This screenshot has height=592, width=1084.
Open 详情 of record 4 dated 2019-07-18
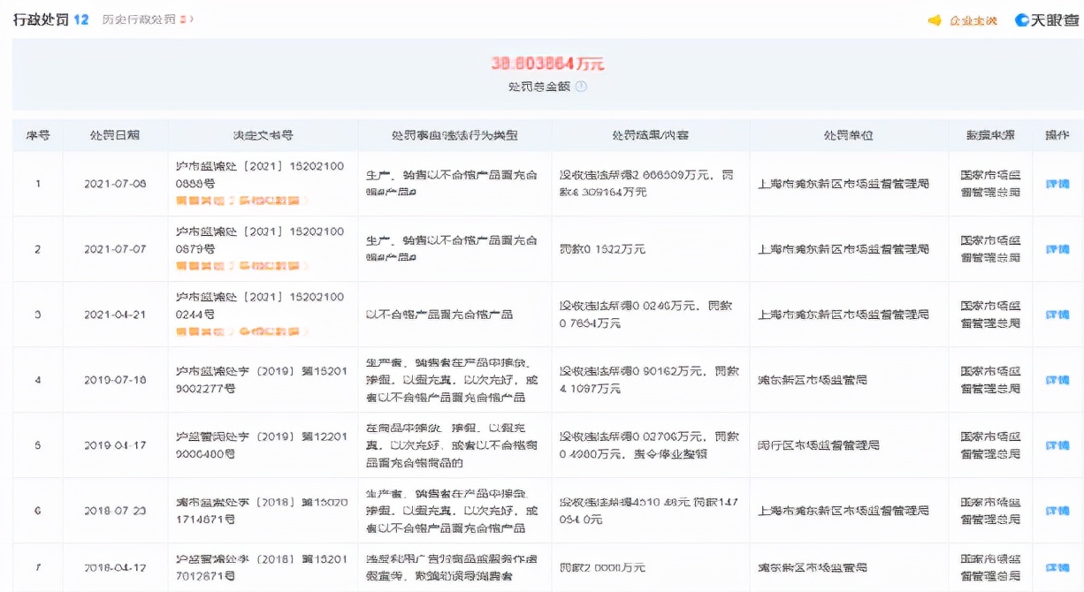click(1059, 379)
